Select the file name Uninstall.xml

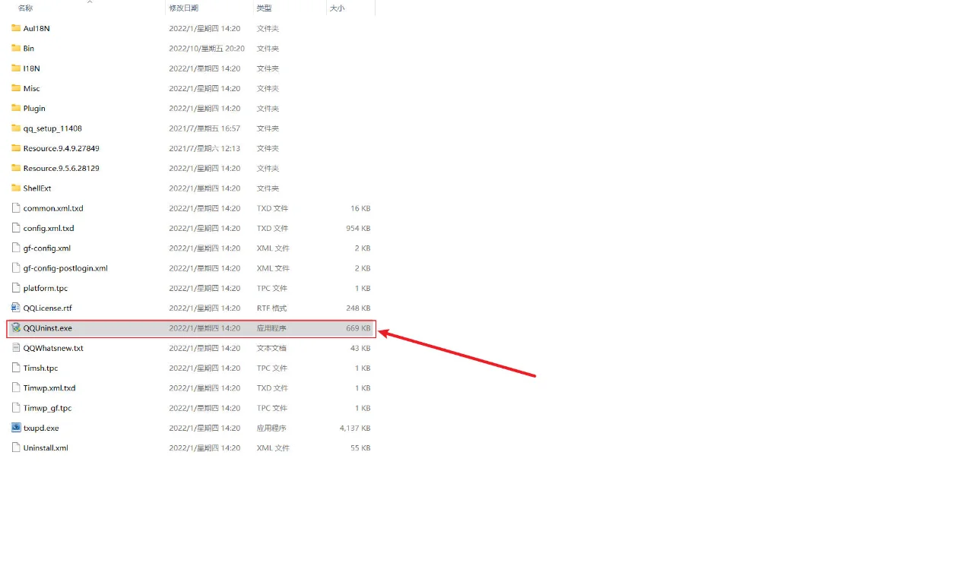coord(46,447)
